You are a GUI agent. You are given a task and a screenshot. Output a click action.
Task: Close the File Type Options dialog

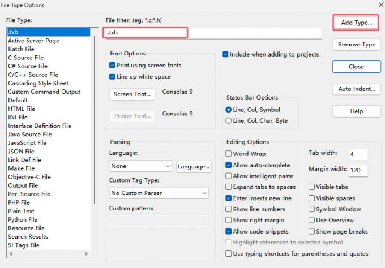tap(356, 67)
